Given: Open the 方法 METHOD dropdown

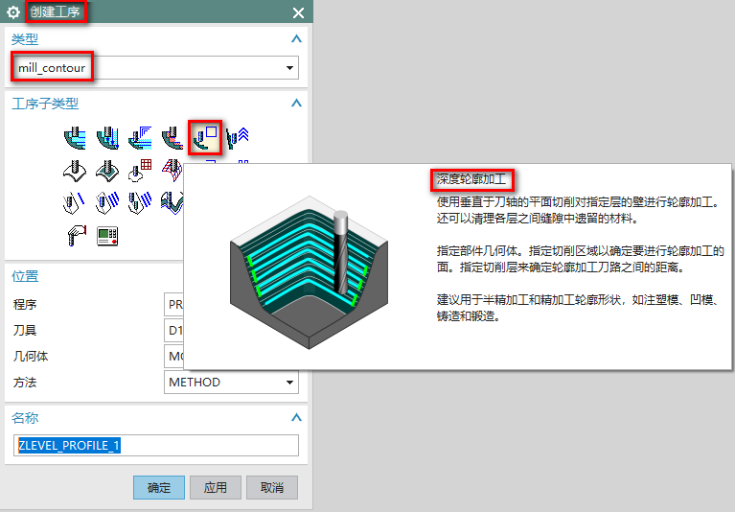Looking at the screenshot, I should pos(289,383).
